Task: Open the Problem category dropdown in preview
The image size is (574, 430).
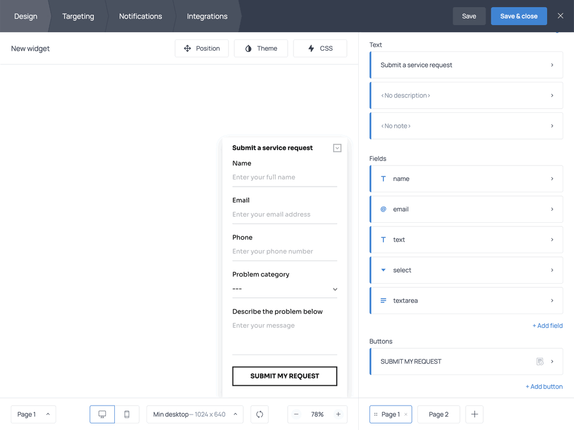Action: click(x=335, y=288)
